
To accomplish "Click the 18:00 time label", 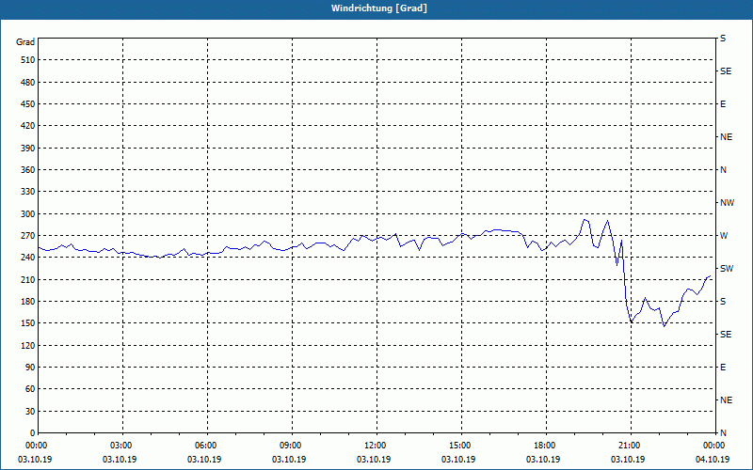I will tap(546, 446).
